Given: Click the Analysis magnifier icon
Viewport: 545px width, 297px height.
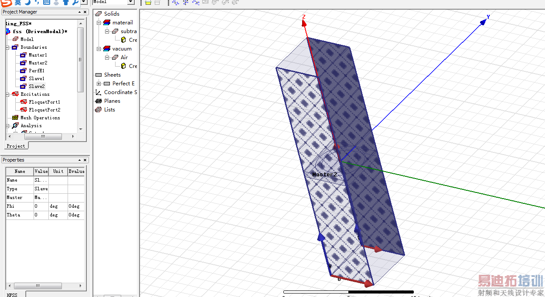Looking at the screenshot, I should [15, 125].
